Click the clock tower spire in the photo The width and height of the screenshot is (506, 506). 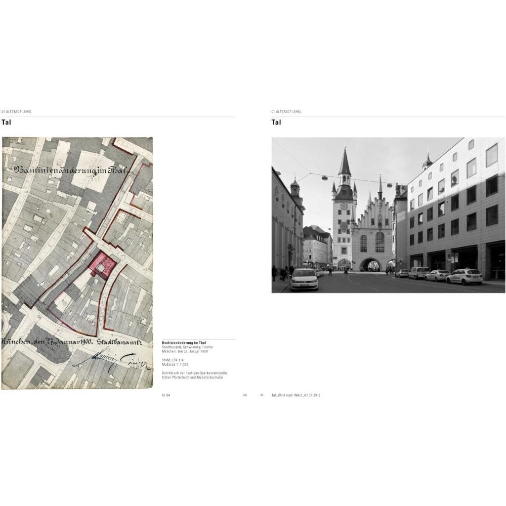344,163
